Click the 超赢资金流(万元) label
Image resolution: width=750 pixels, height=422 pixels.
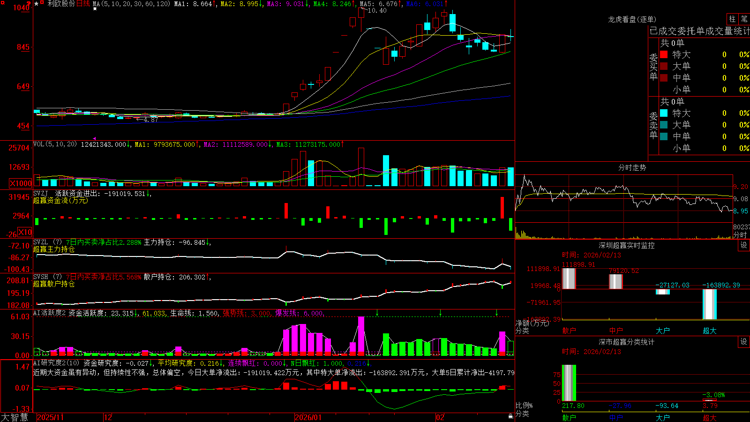(x=60, y=200)
